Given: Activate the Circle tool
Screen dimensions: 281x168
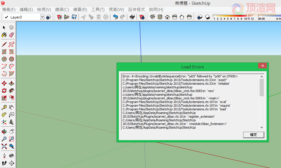Looking at the screenshot, I should pyautogui.click(x=4, y=59).
